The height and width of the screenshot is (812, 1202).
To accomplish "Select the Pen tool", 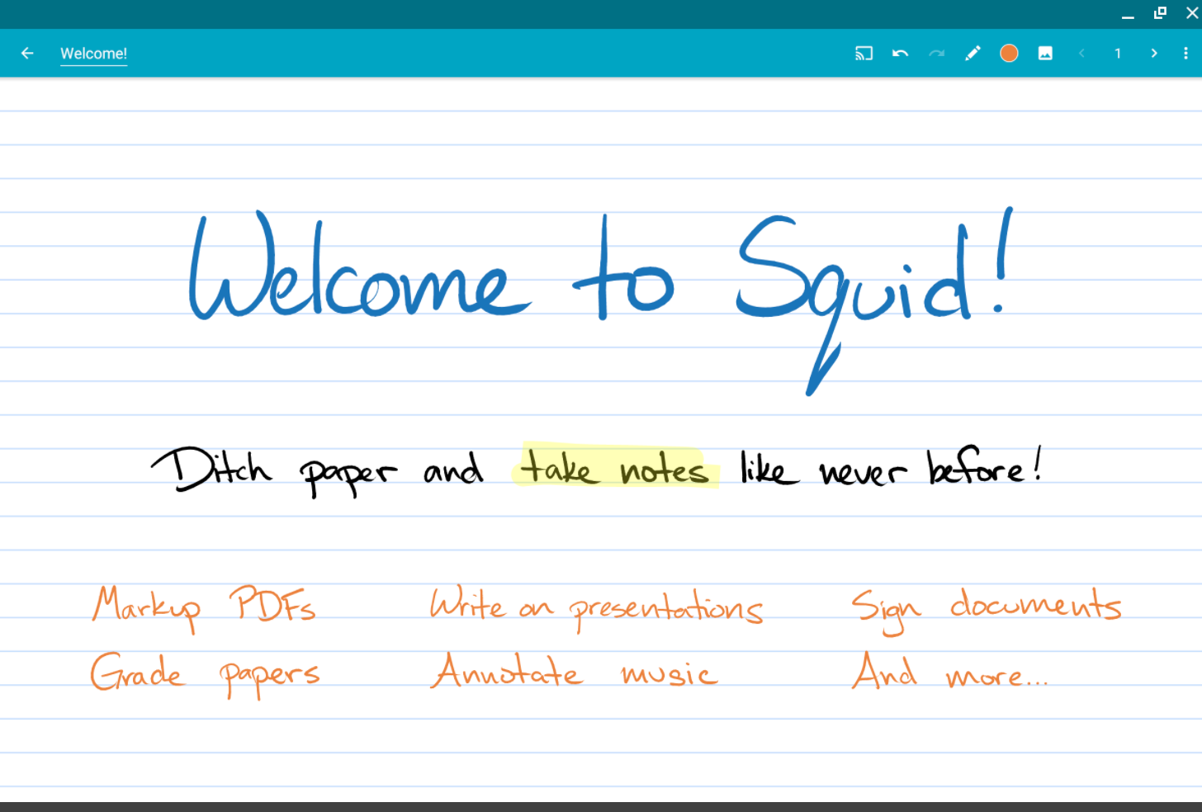I will 972,53.
